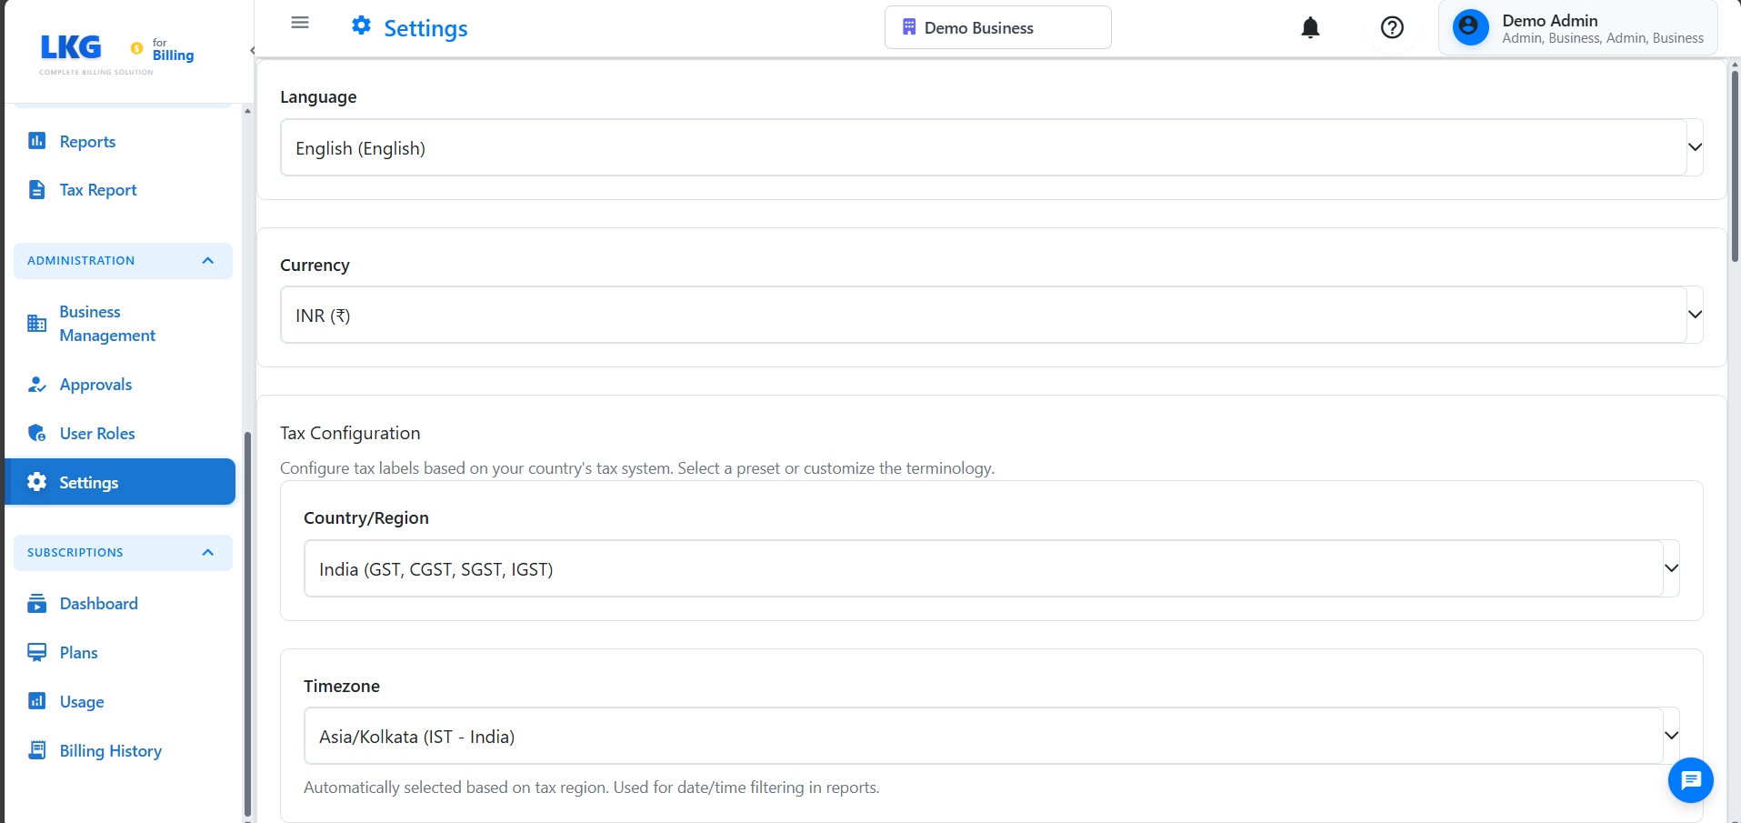
Task: Open the Currency dropdown showing INR
Action: point(991,315)
